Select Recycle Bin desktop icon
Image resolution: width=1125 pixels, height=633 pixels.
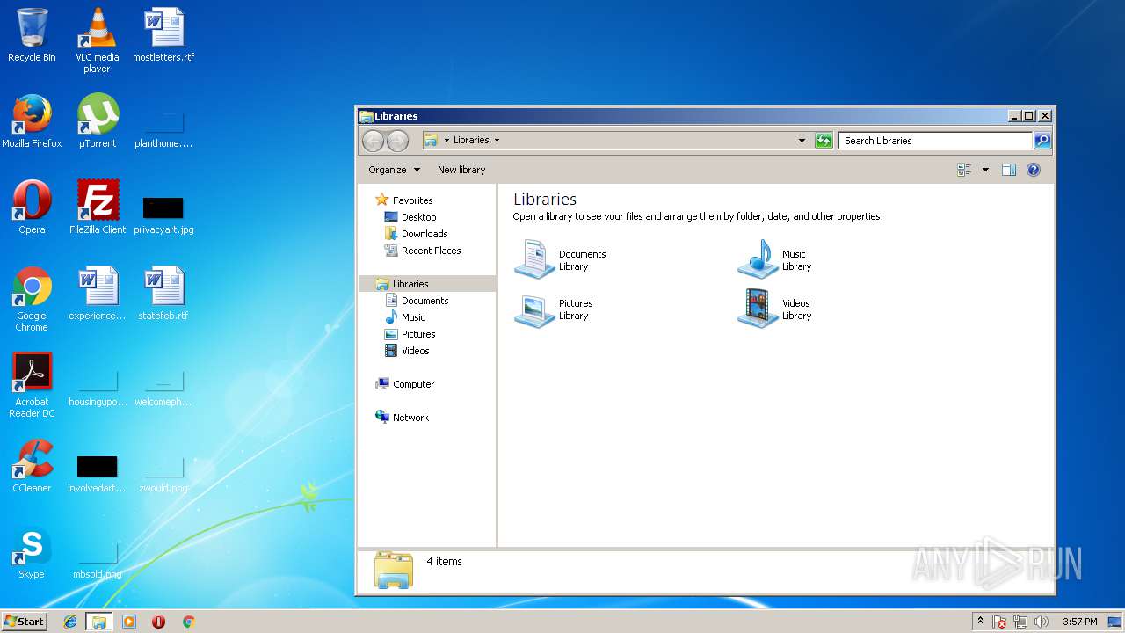(32, 35)
